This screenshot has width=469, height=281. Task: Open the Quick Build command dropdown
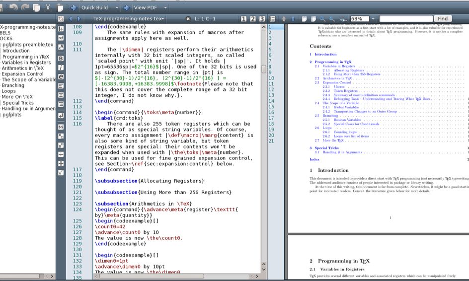(117, 8)
